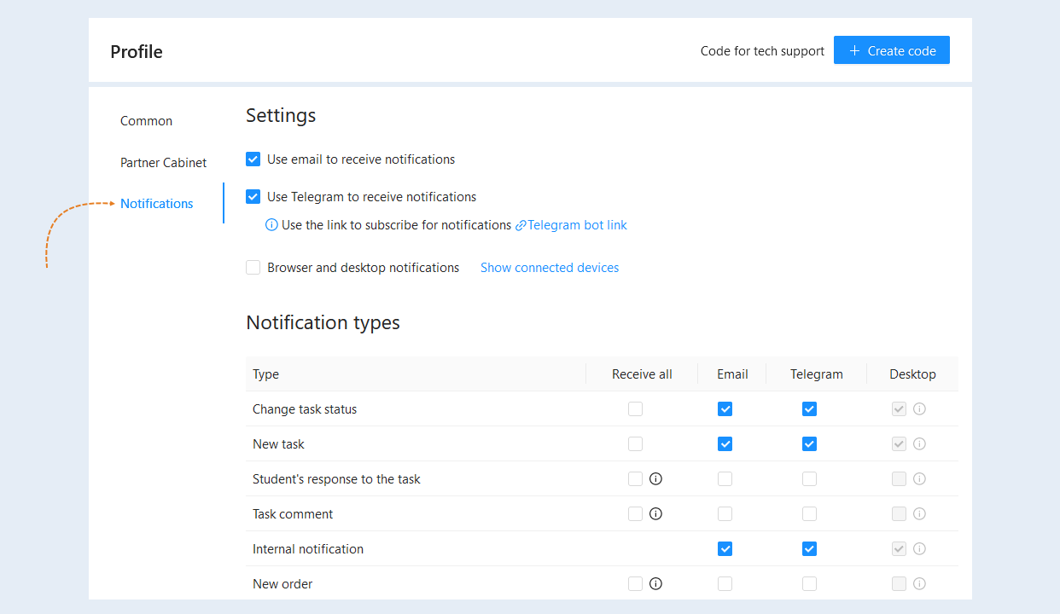
Task: Click Desktop info icon in Internal notification row
Action: tap(919, 549)
